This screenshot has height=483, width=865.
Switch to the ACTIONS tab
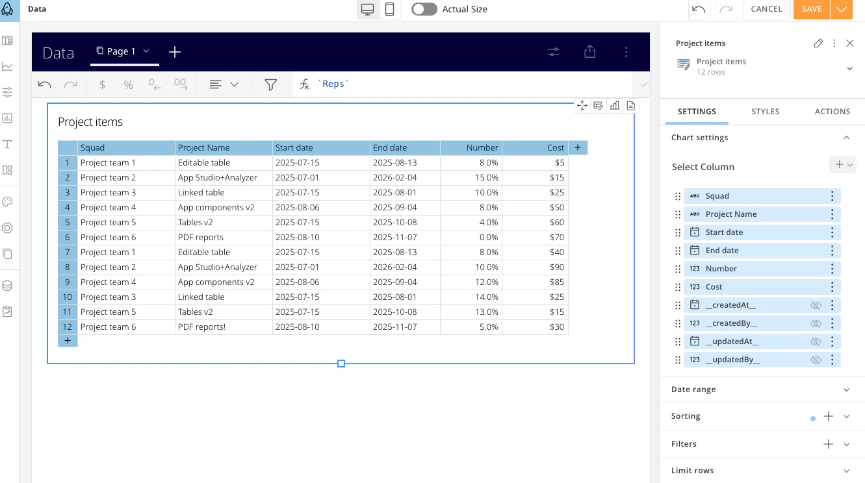click(x=833, y=112)
